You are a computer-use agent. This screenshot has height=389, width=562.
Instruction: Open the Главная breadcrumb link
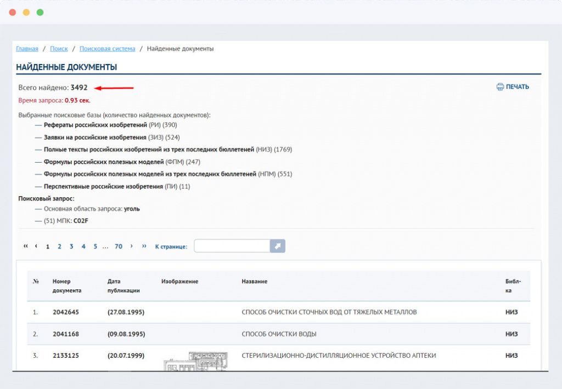[27, 49]
